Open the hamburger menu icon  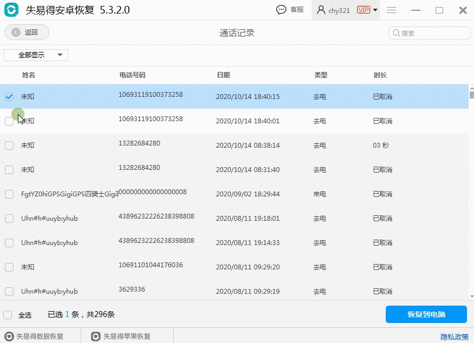[391, 10]
